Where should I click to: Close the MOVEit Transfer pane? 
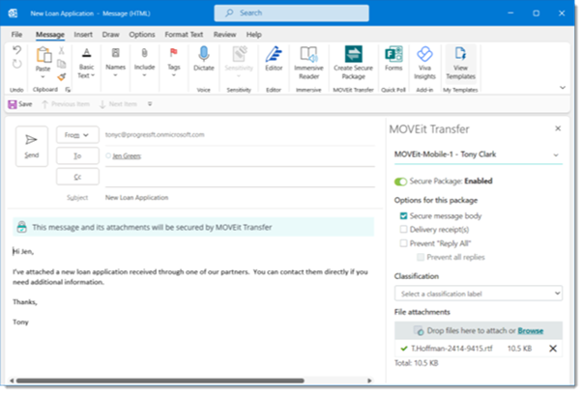[558, 128]
